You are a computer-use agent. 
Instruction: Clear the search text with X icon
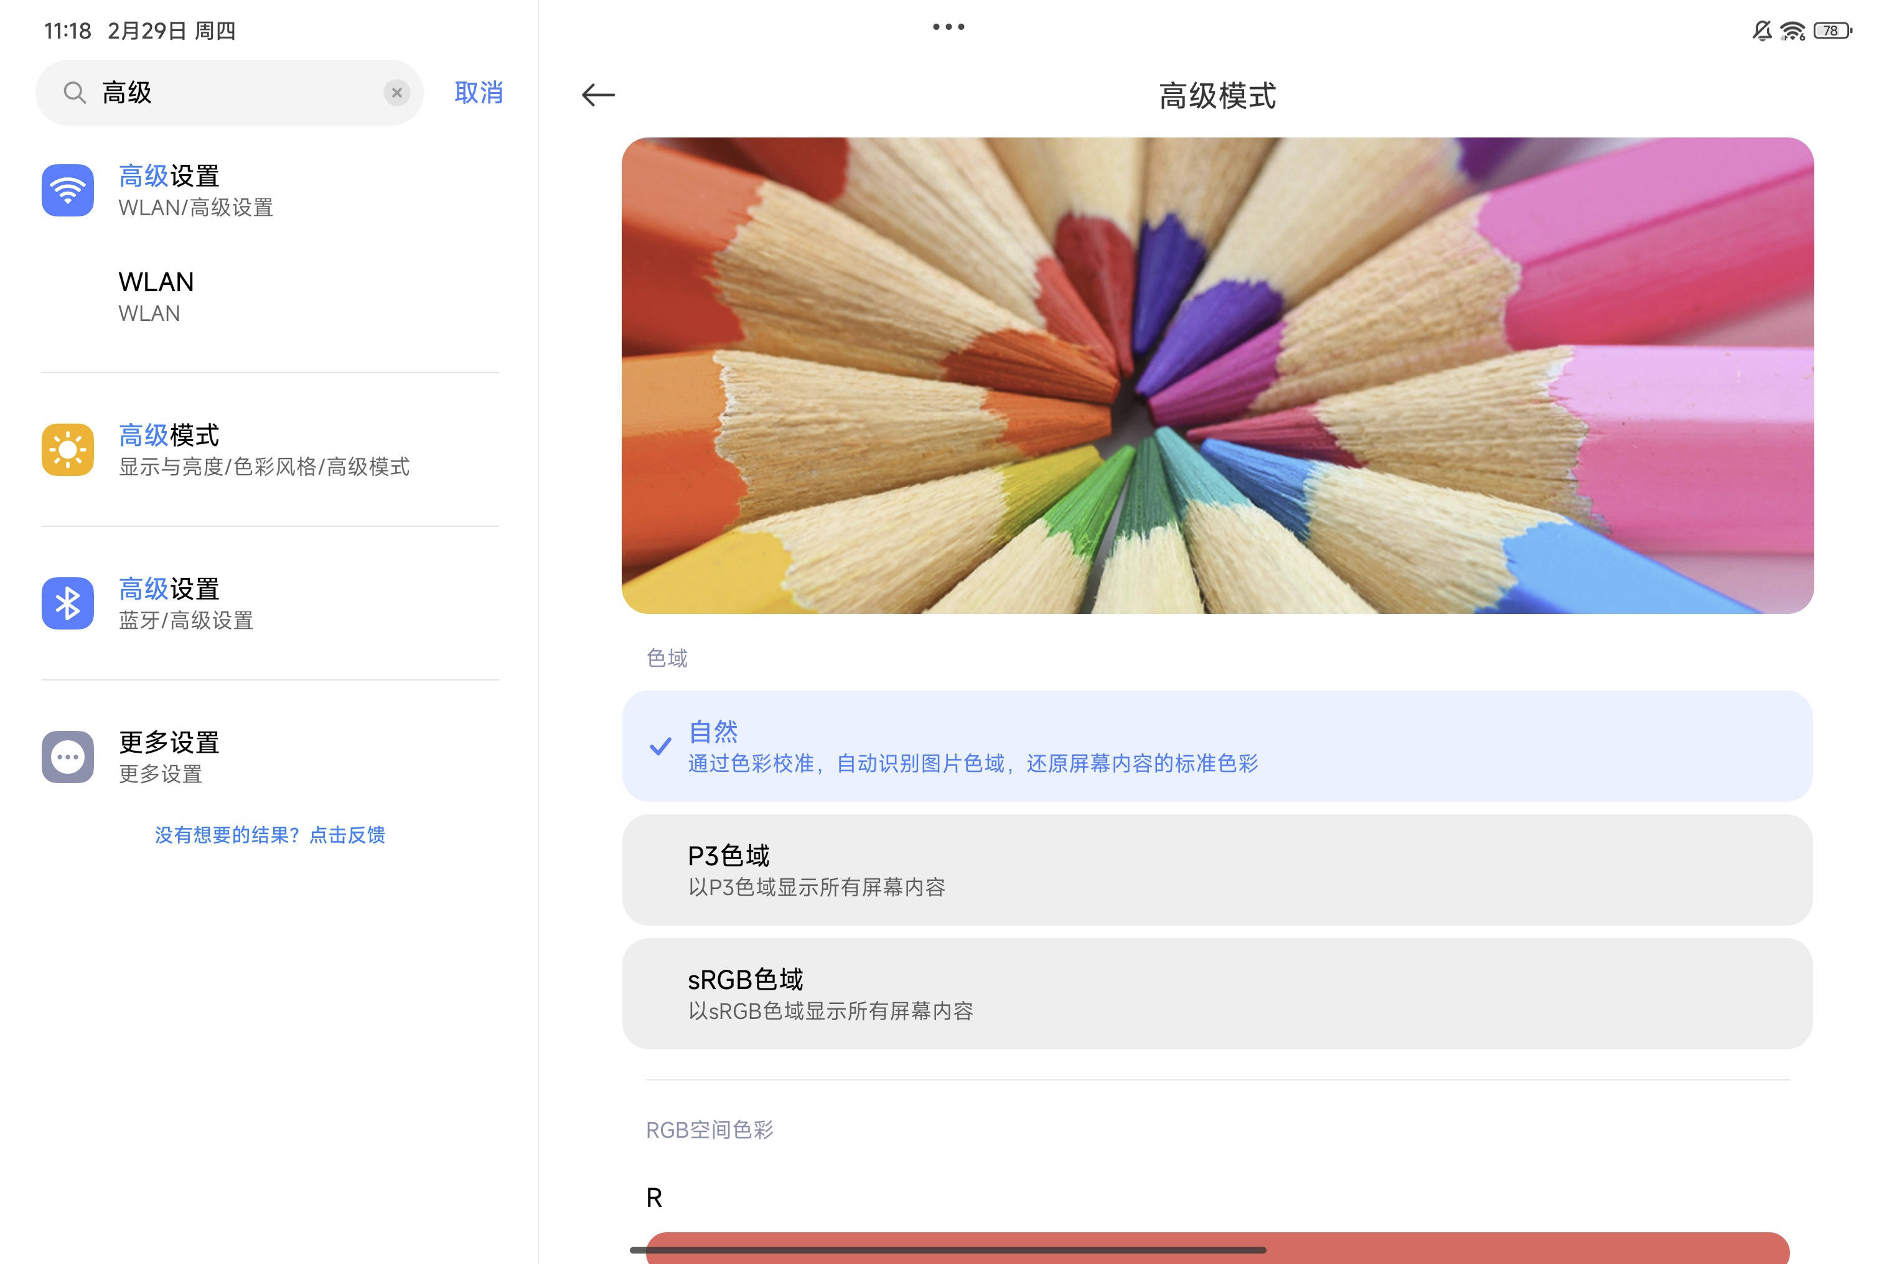click(396, 93)
